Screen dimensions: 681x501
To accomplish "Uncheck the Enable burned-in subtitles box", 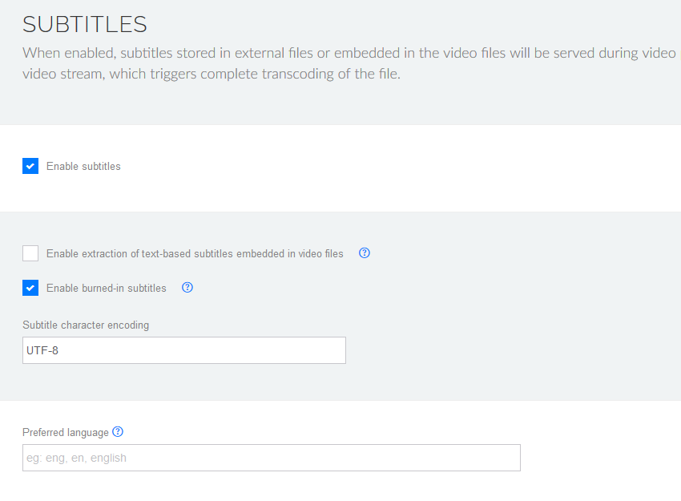I will [x=30, y=288].
